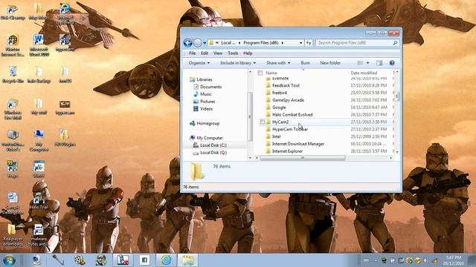476x267 pixels.
Task: Click the Burn toolbar button
Action: [305, 63]
